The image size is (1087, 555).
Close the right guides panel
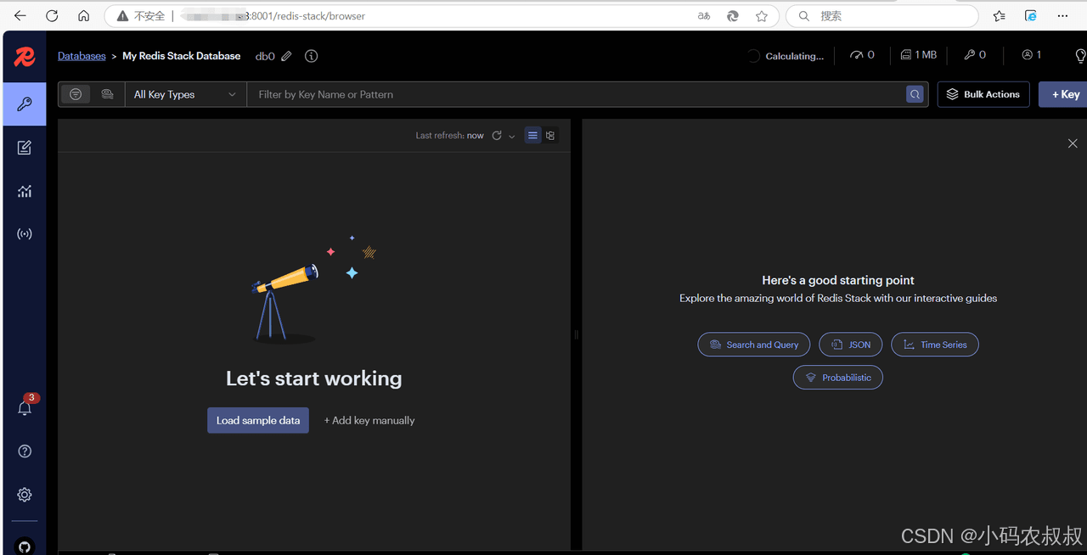tap(1073, 143)
